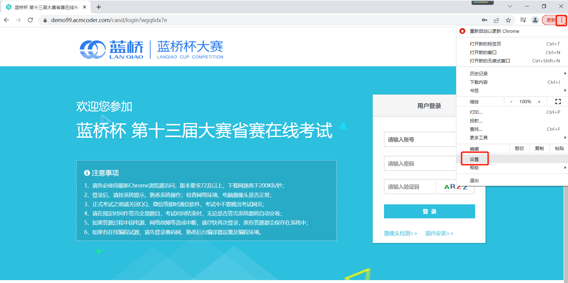Viewport: 568px width, 283px height.
Task: Click the browser forward arrow
Action: (18, 20)
